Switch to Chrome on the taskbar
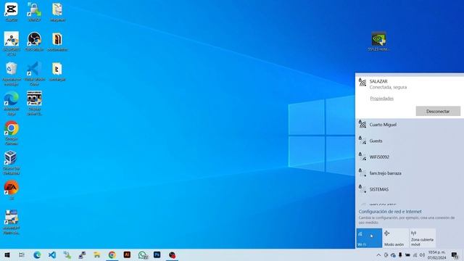464x261 pixels. [x=112, y=254]
